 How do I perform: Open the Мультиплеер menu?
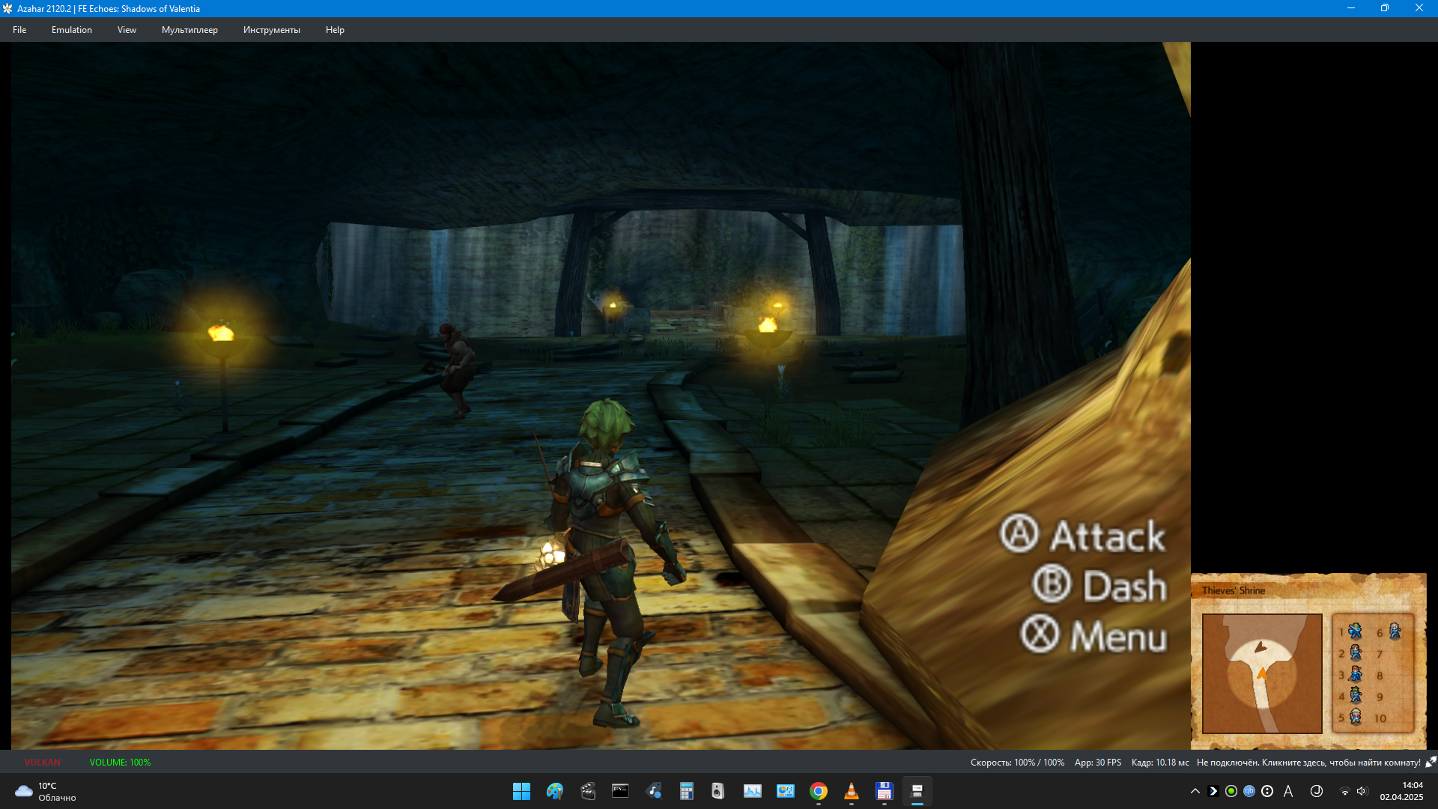point(189,30)
